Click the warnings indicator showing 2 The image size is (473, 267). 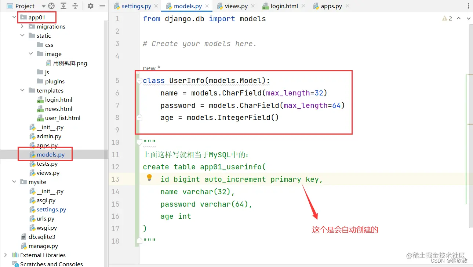point(447,18)
